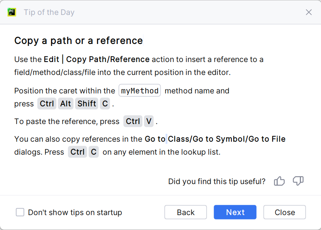
Task: Click the Tip of the Day window title
Action: [x=49, y=12]
